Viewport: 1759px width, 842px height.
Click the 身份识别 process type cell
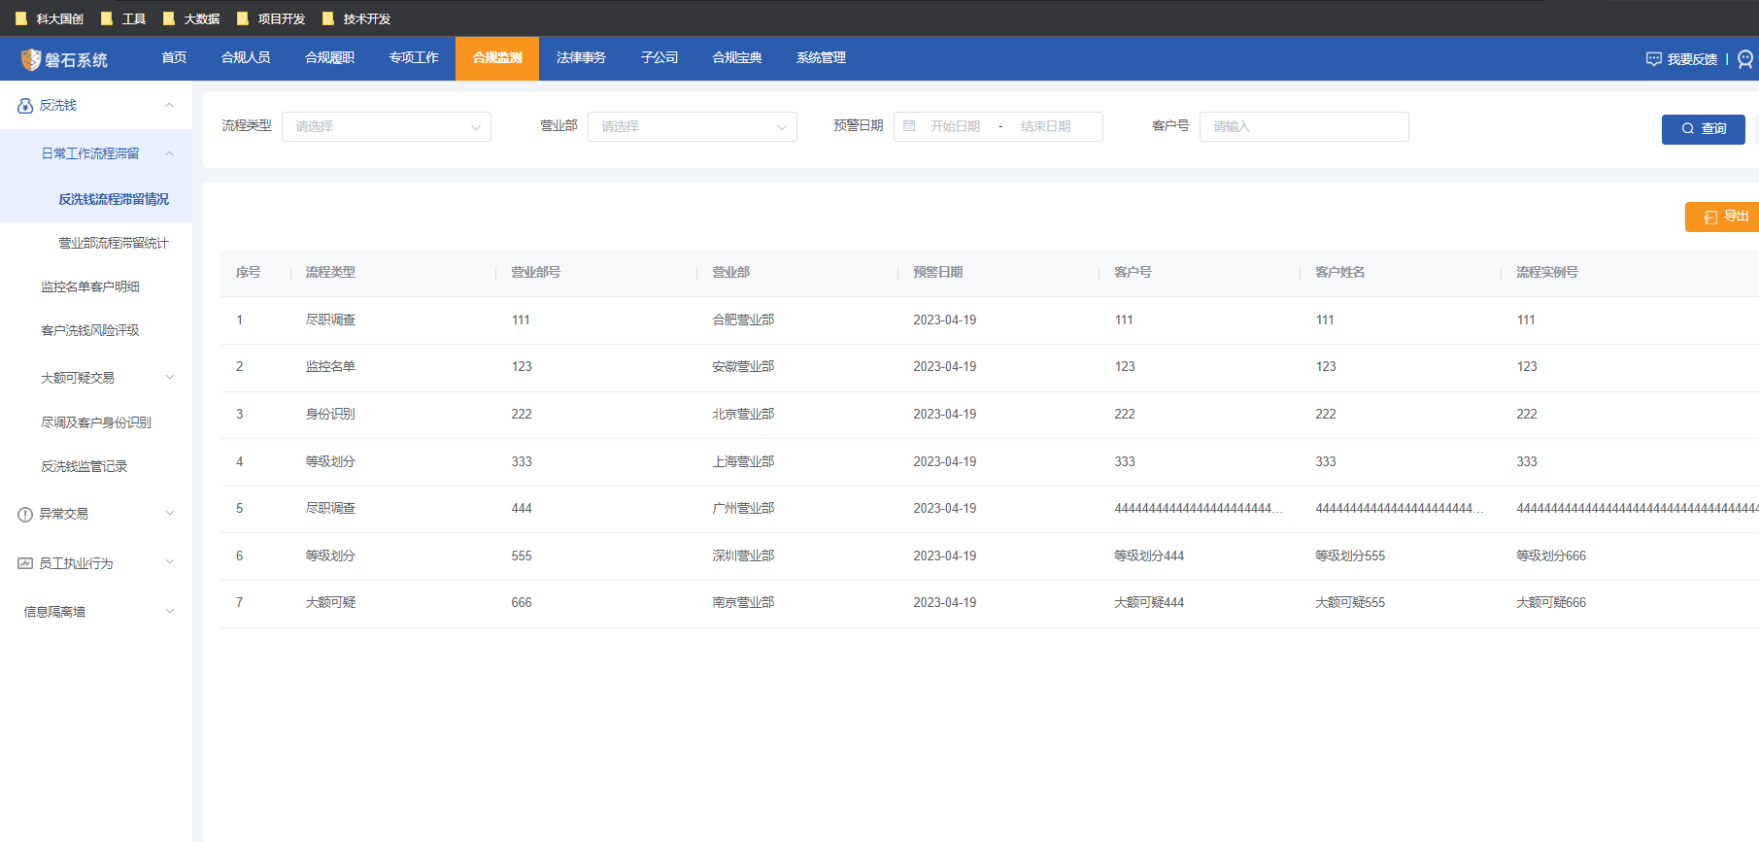(330, 415)
